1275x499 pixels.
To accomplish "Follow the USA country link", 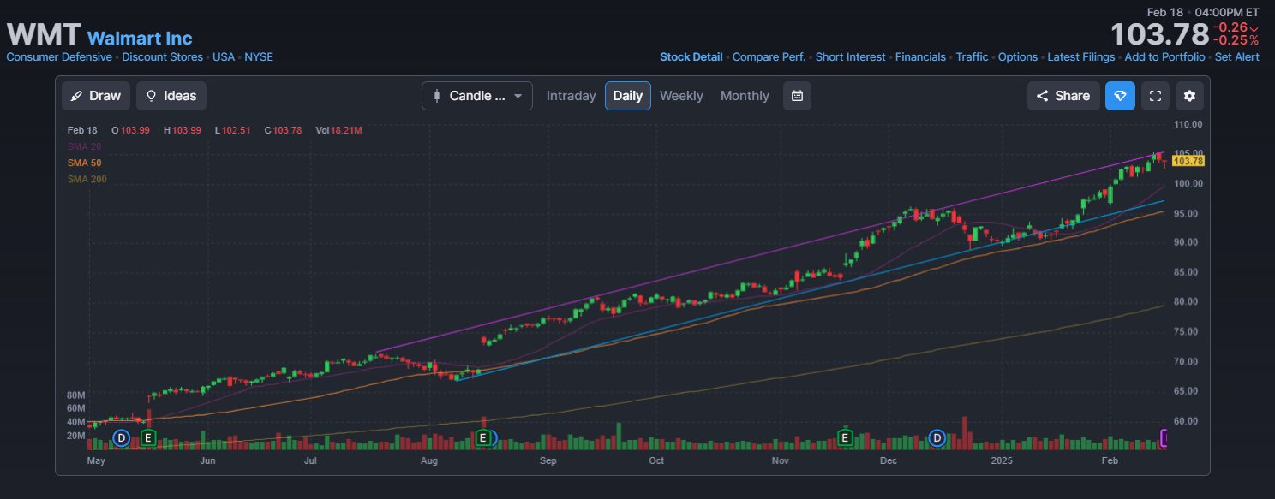I will tap(224, 56).
